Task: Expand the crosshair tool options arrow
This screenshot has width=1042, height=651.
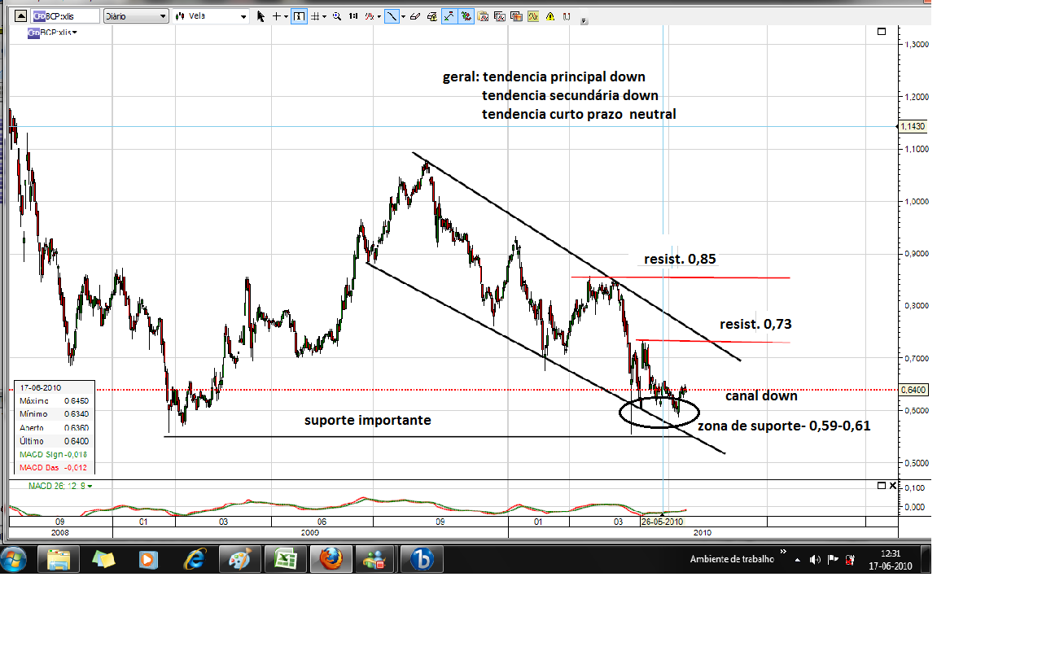Action: (286, 15)
